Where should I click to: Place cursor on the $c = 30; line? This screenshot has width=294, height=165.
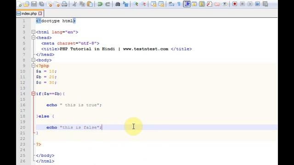(46, 82)
